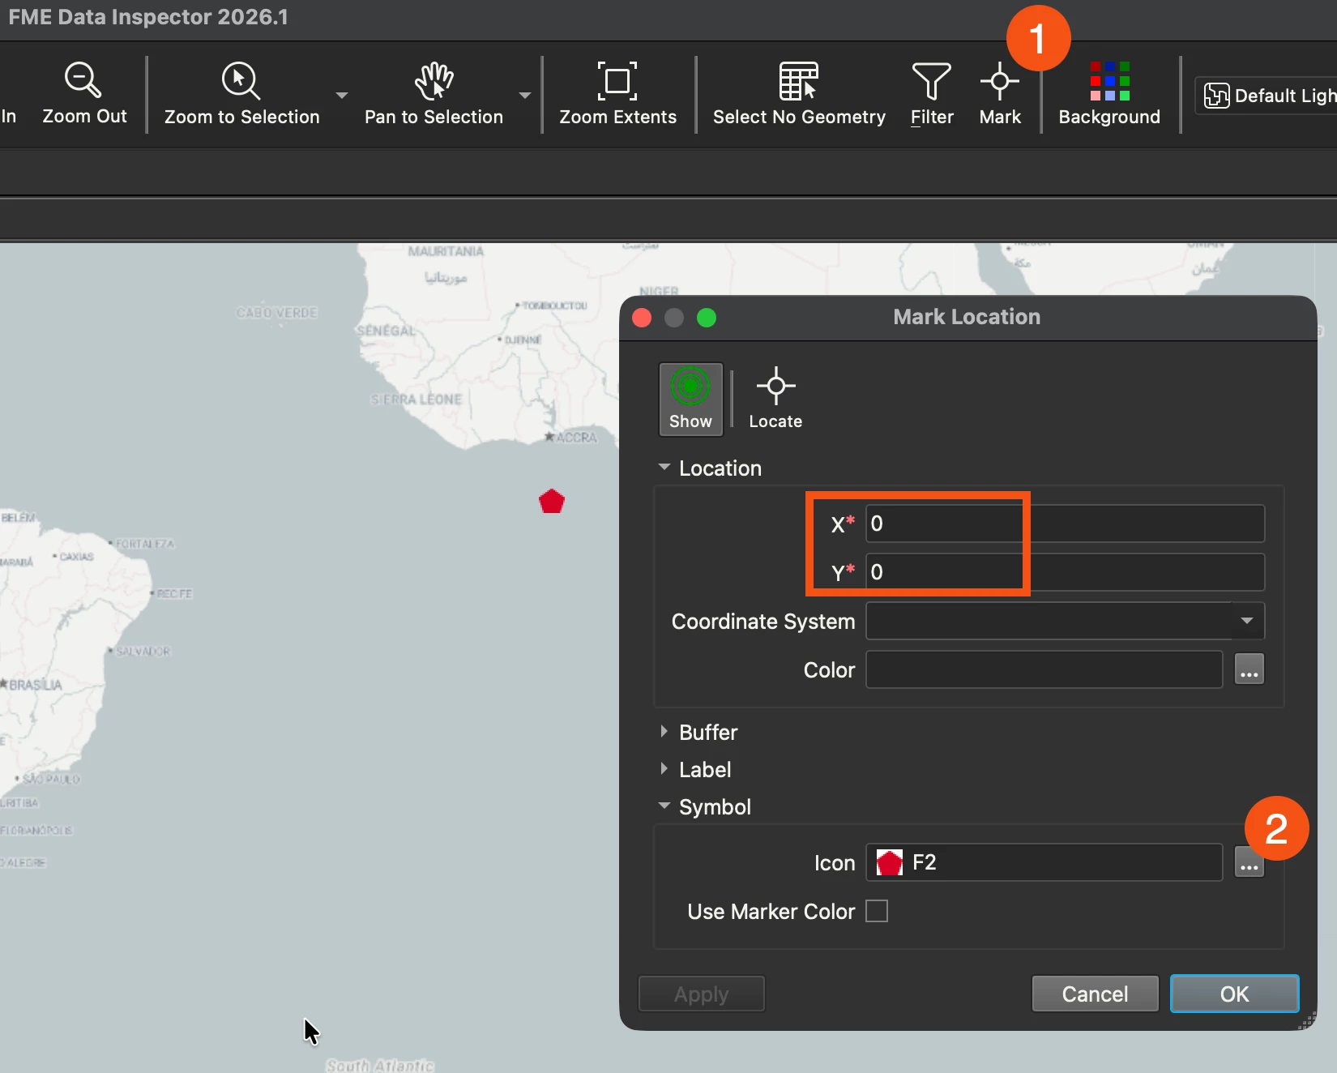This screenshot has width=1337, height=1073.
Task: Click the Zoom Extents icon
Action: tap(617, 81)
